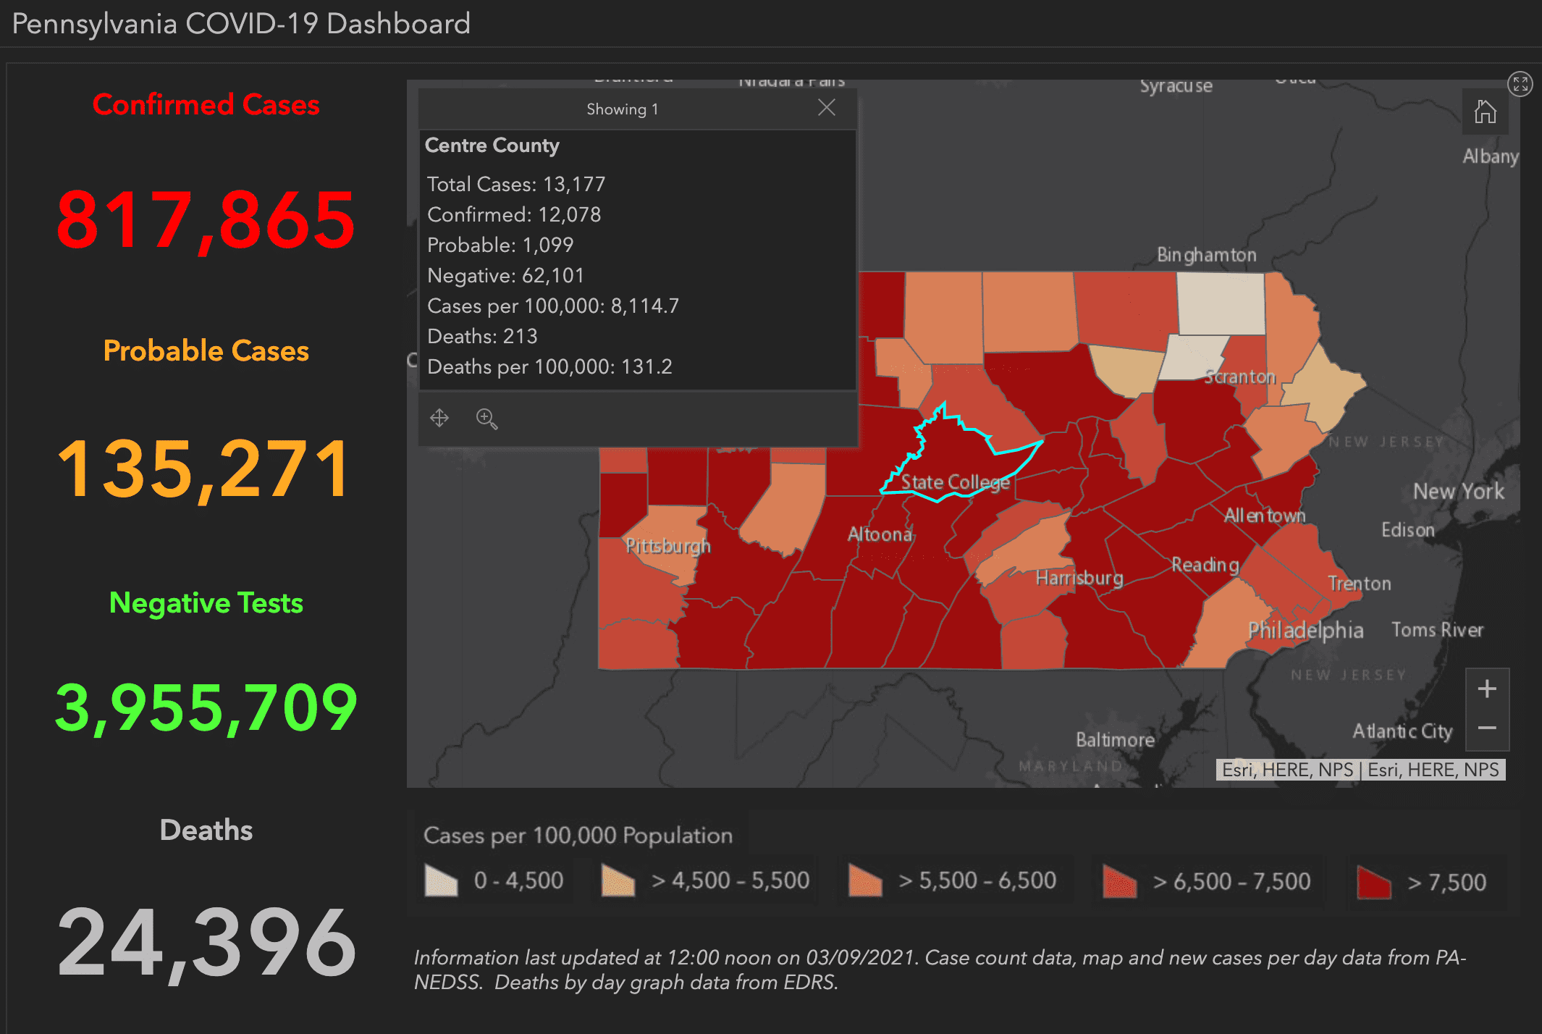Select the > 7,500 legend swatch

pyautogui.click(x=1373, y=880)
